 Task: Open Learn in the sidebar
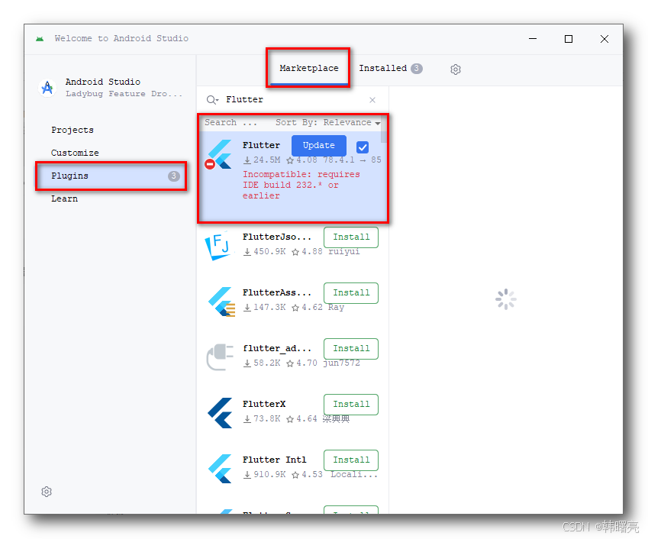tap(64, 198)
